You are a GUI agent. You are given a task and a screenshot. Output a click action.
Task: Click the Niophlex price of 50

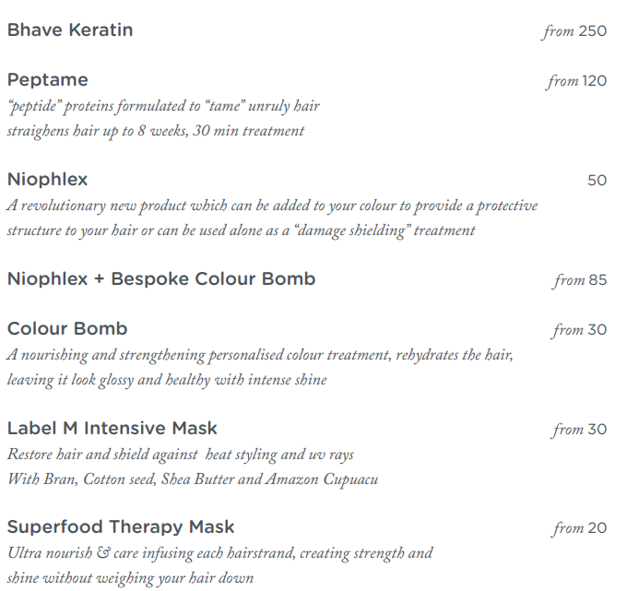tap(597, 181)
